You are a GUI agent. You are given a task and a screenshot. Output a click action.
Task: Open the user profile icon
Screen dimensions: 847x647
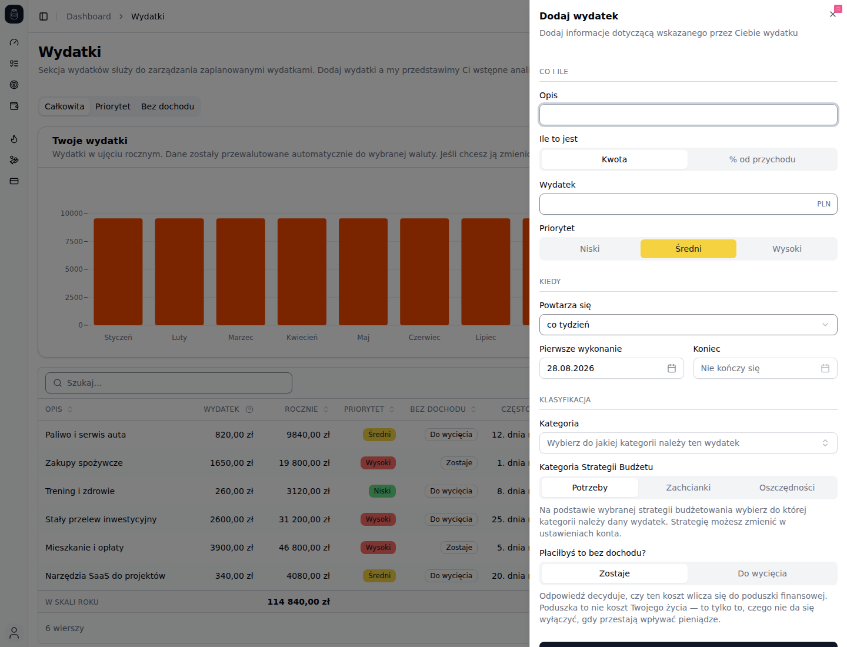tap(14, 633)
